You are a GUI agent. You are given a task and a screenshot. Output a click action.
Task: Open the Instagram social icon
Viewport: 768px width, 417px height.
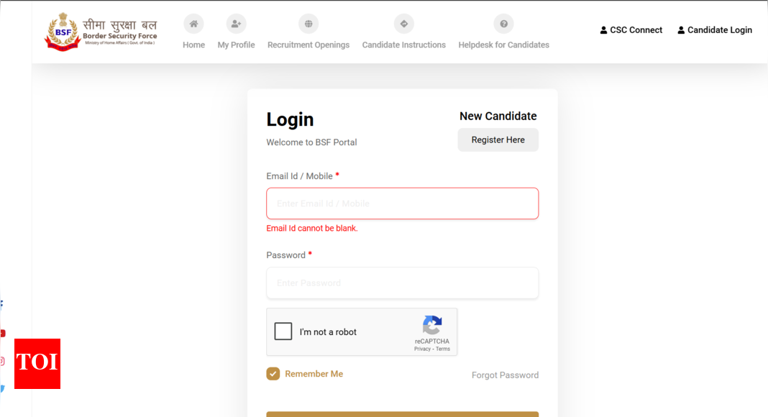click(x=2, y=361)
